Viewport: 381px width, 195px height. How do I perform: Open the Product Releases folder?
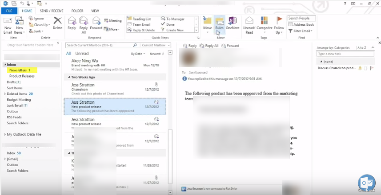(x=22, y=76)
